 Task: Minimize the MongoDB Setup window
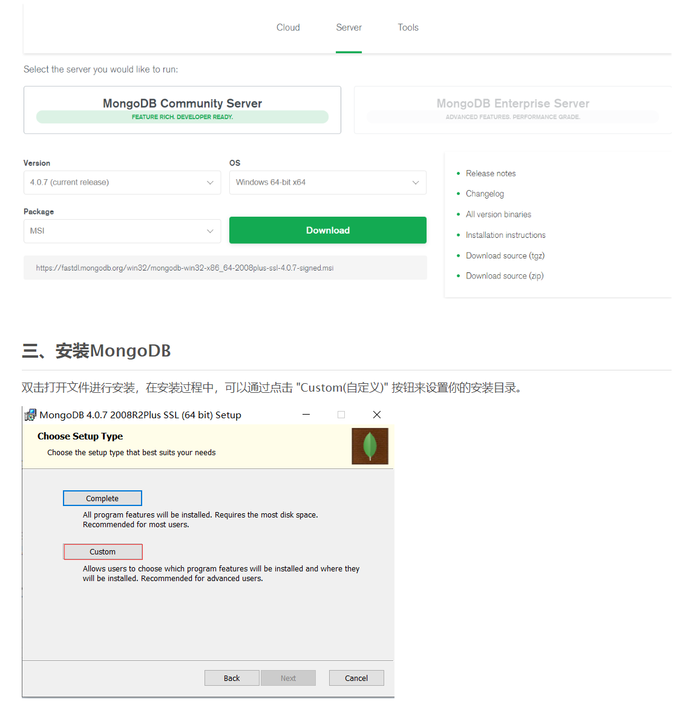click(x=306, y=414)
